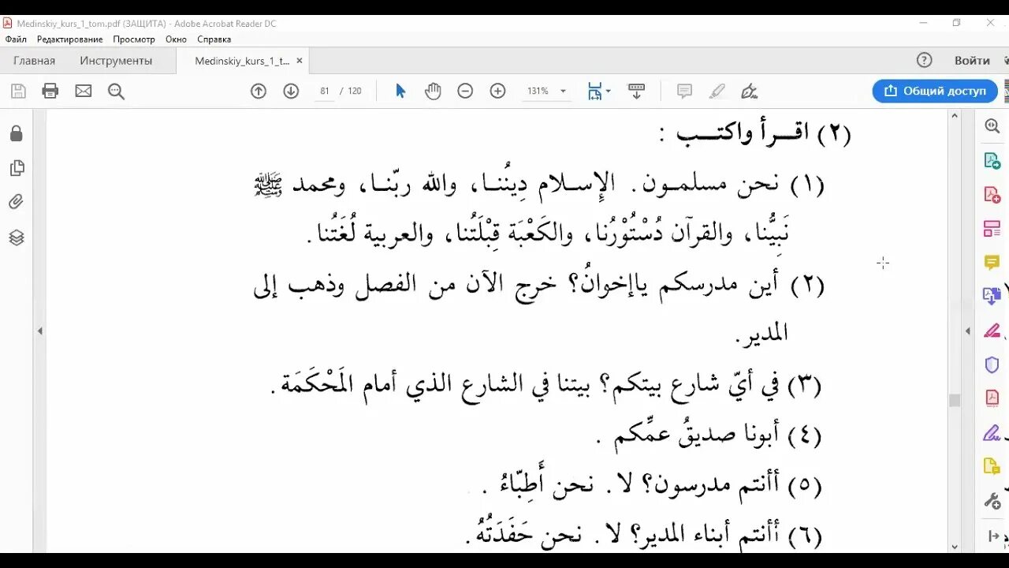Add a comment sticky note
The height and width of the screenshot is (568, 1009).
684,92
